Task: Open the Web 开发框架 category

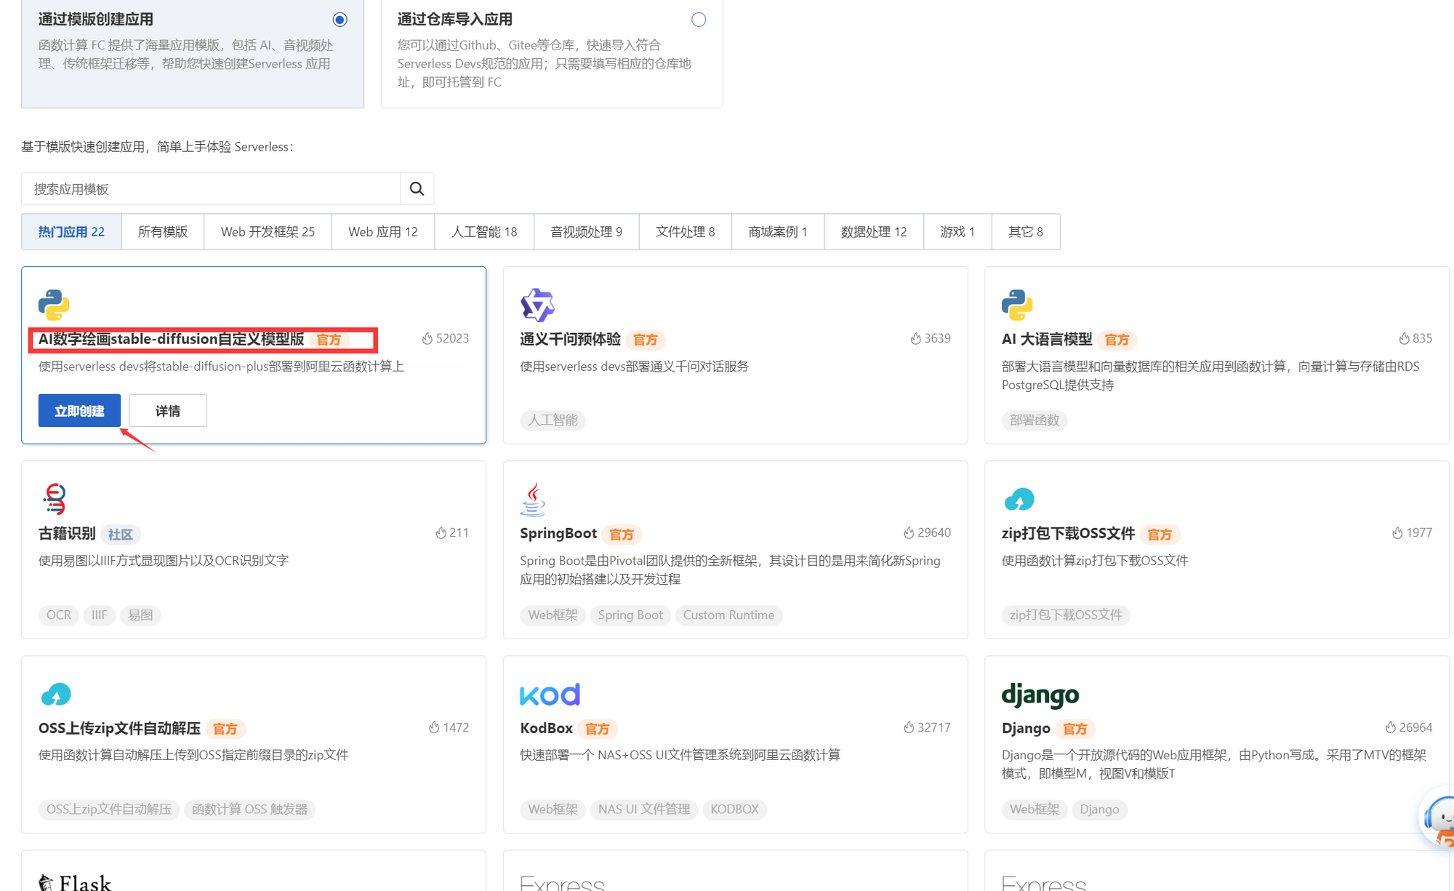Action: coord(268,231)
